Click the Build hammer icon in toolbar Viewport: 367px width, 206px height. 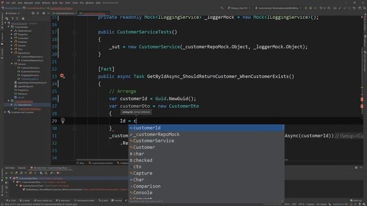[x=222, y=8]
